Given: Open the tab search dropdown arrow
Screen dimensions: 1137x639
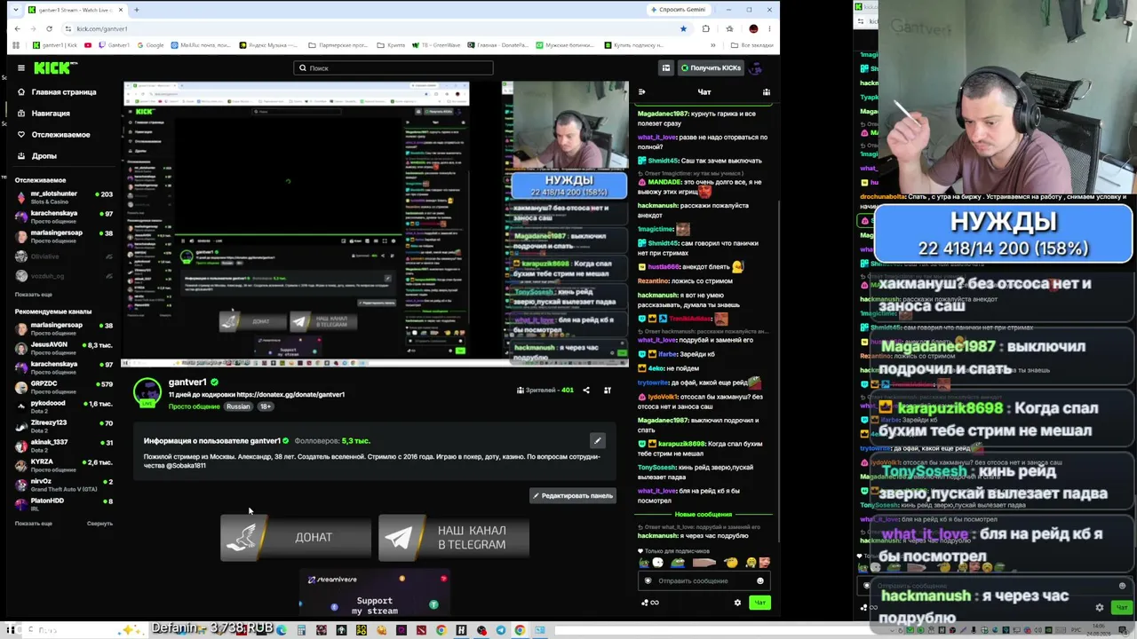Looking at the screenshot, I should (x=17, y=10).
